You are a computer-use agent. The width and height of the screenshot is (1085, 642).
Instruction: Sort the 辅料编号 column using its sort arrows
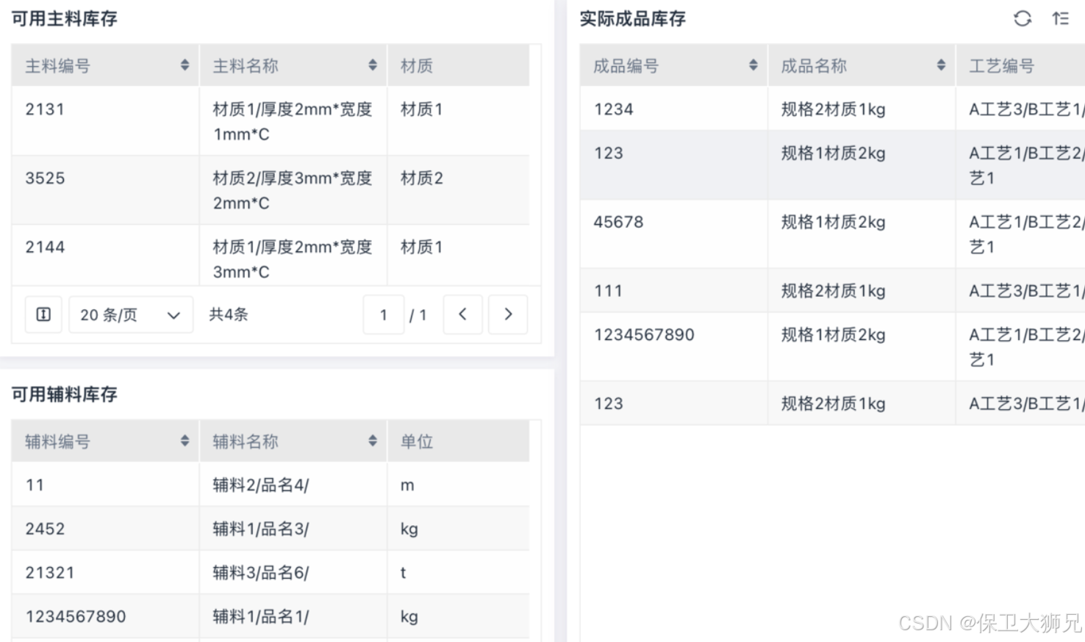(185, 441)
